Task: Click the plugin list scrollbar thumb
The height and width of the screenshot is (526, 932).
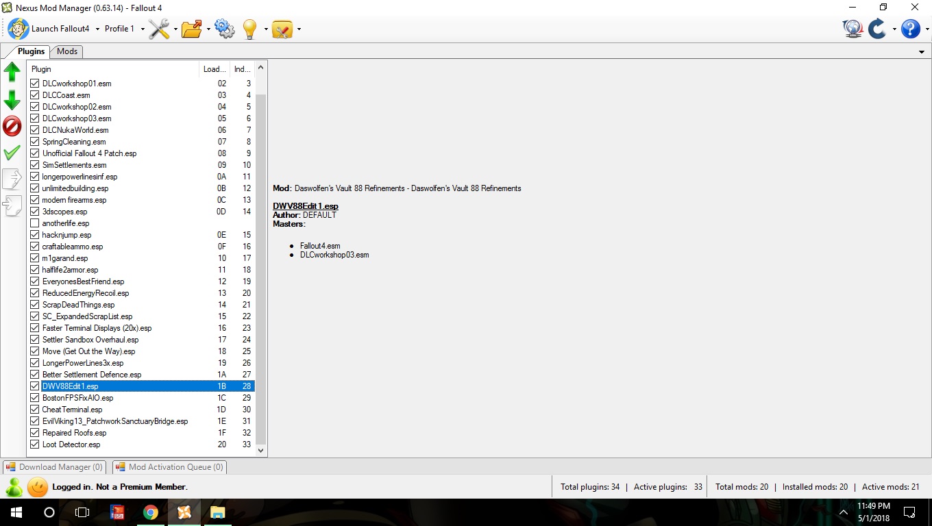Action: 260,269
